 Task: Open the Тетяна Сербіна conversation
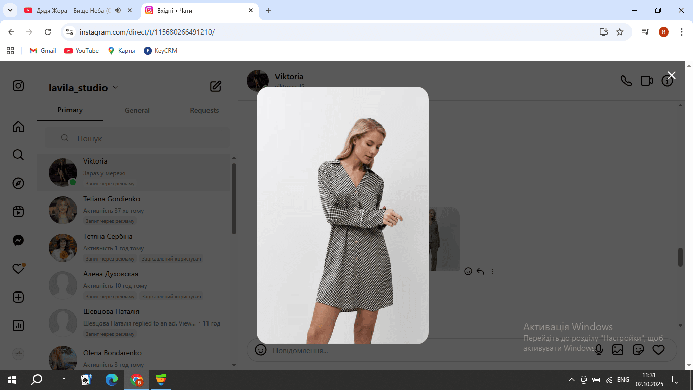coord(134,248)
